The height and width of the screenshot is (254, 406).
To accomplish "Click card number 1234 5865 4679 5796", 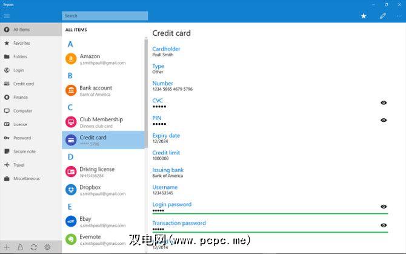I will (173, 89).
